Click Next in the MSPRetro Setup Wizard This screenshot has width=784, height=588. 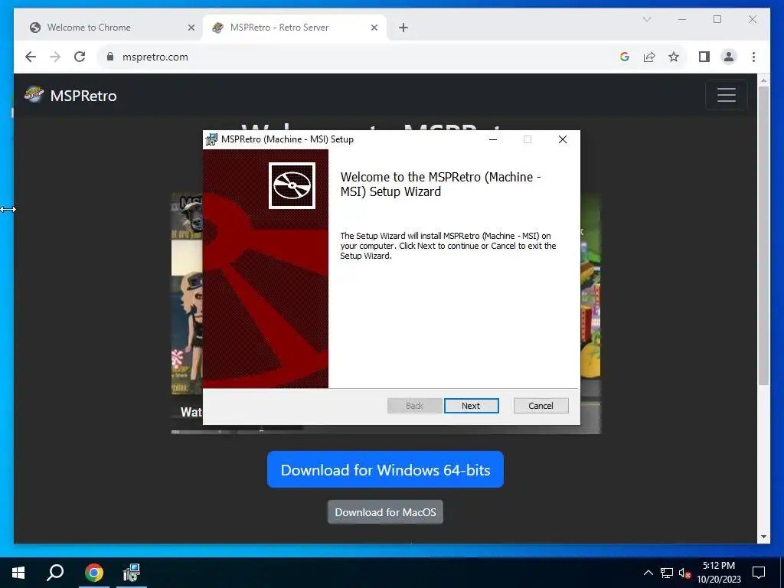pos(471,406)
